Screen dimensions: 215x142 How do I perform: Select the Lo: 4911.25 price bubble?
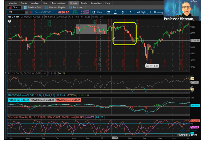click(x=152, y=66)
